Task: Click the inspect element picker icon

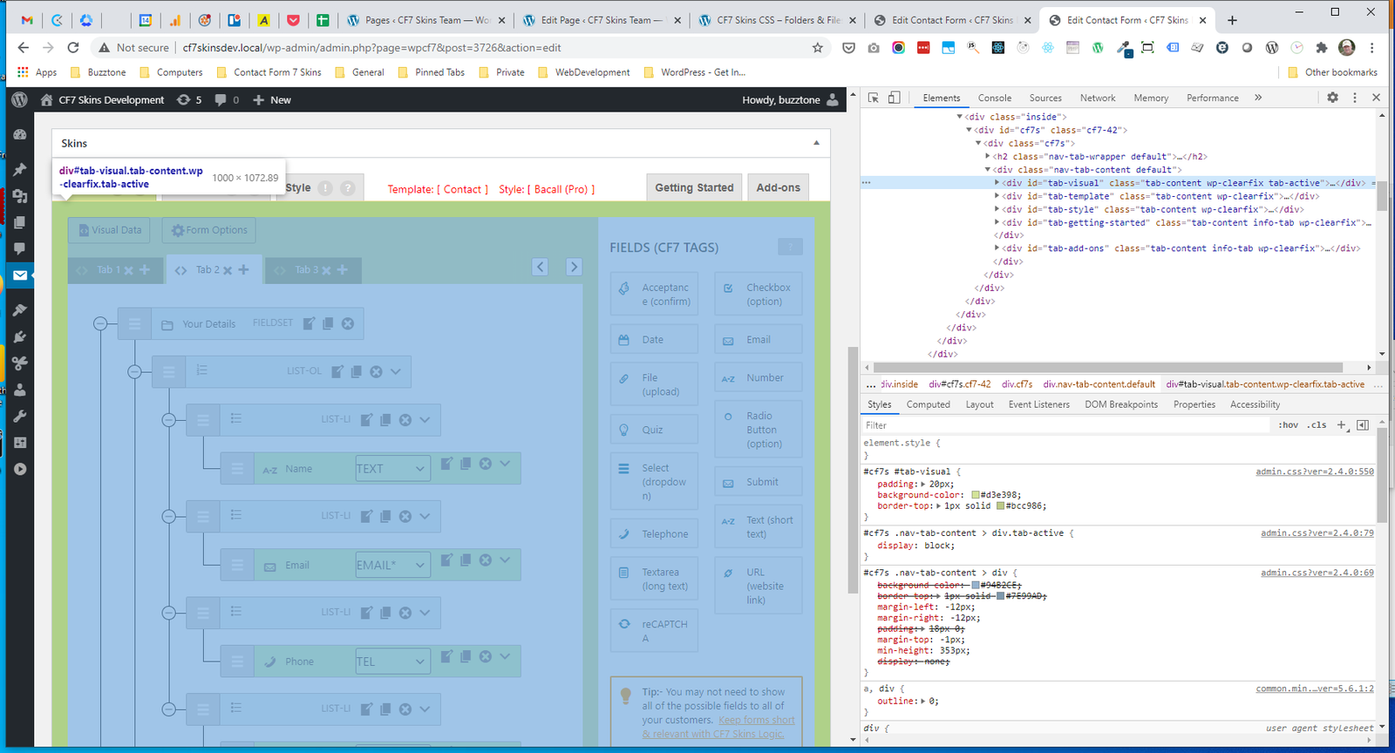Action: click(873, 98)
